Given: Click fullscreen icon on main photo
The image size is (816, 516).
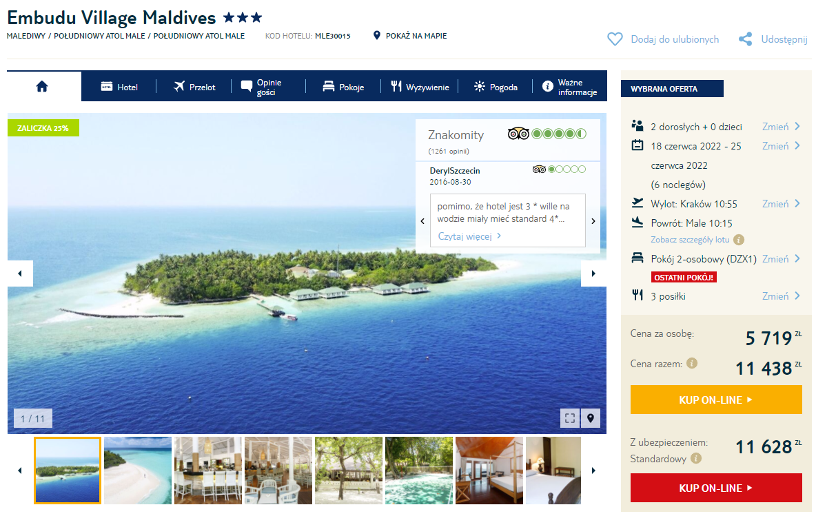Looking at the screenshot, I should [570, 418].
